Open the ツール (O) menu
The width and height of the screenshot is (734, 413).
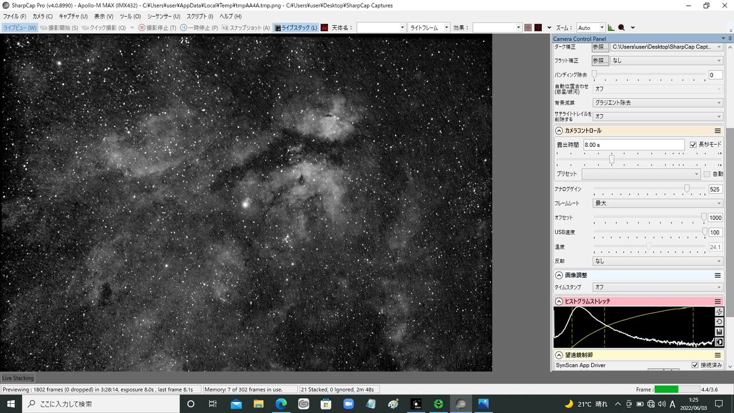point(130,17)
